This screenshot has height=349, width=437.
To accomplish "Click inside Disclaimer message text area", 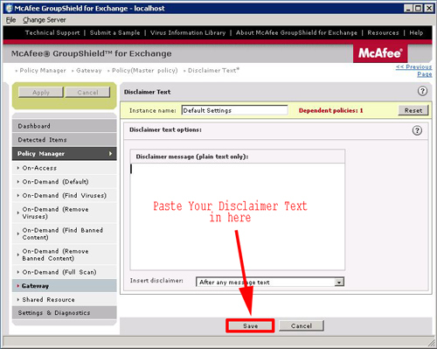I will click(x=238, y=217).
